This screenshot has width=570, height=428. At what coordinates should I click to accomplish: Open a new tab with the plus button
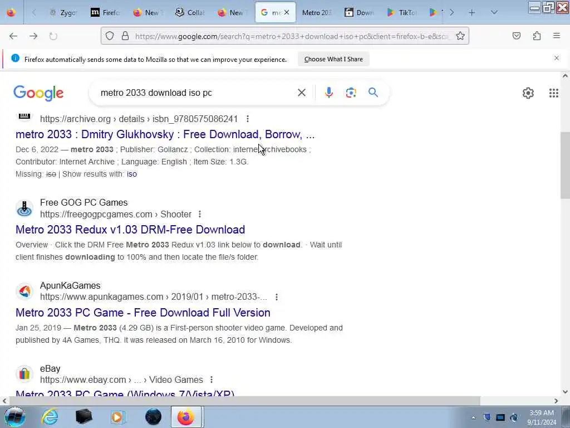472,13
